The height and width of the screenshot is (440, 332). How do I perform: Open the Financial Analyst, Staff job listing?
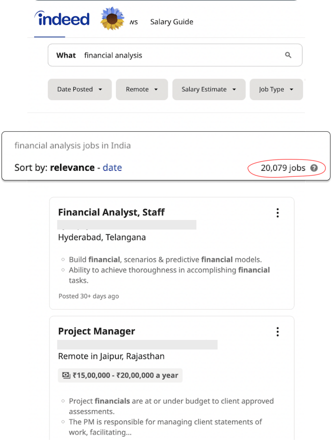click(111, 212)
